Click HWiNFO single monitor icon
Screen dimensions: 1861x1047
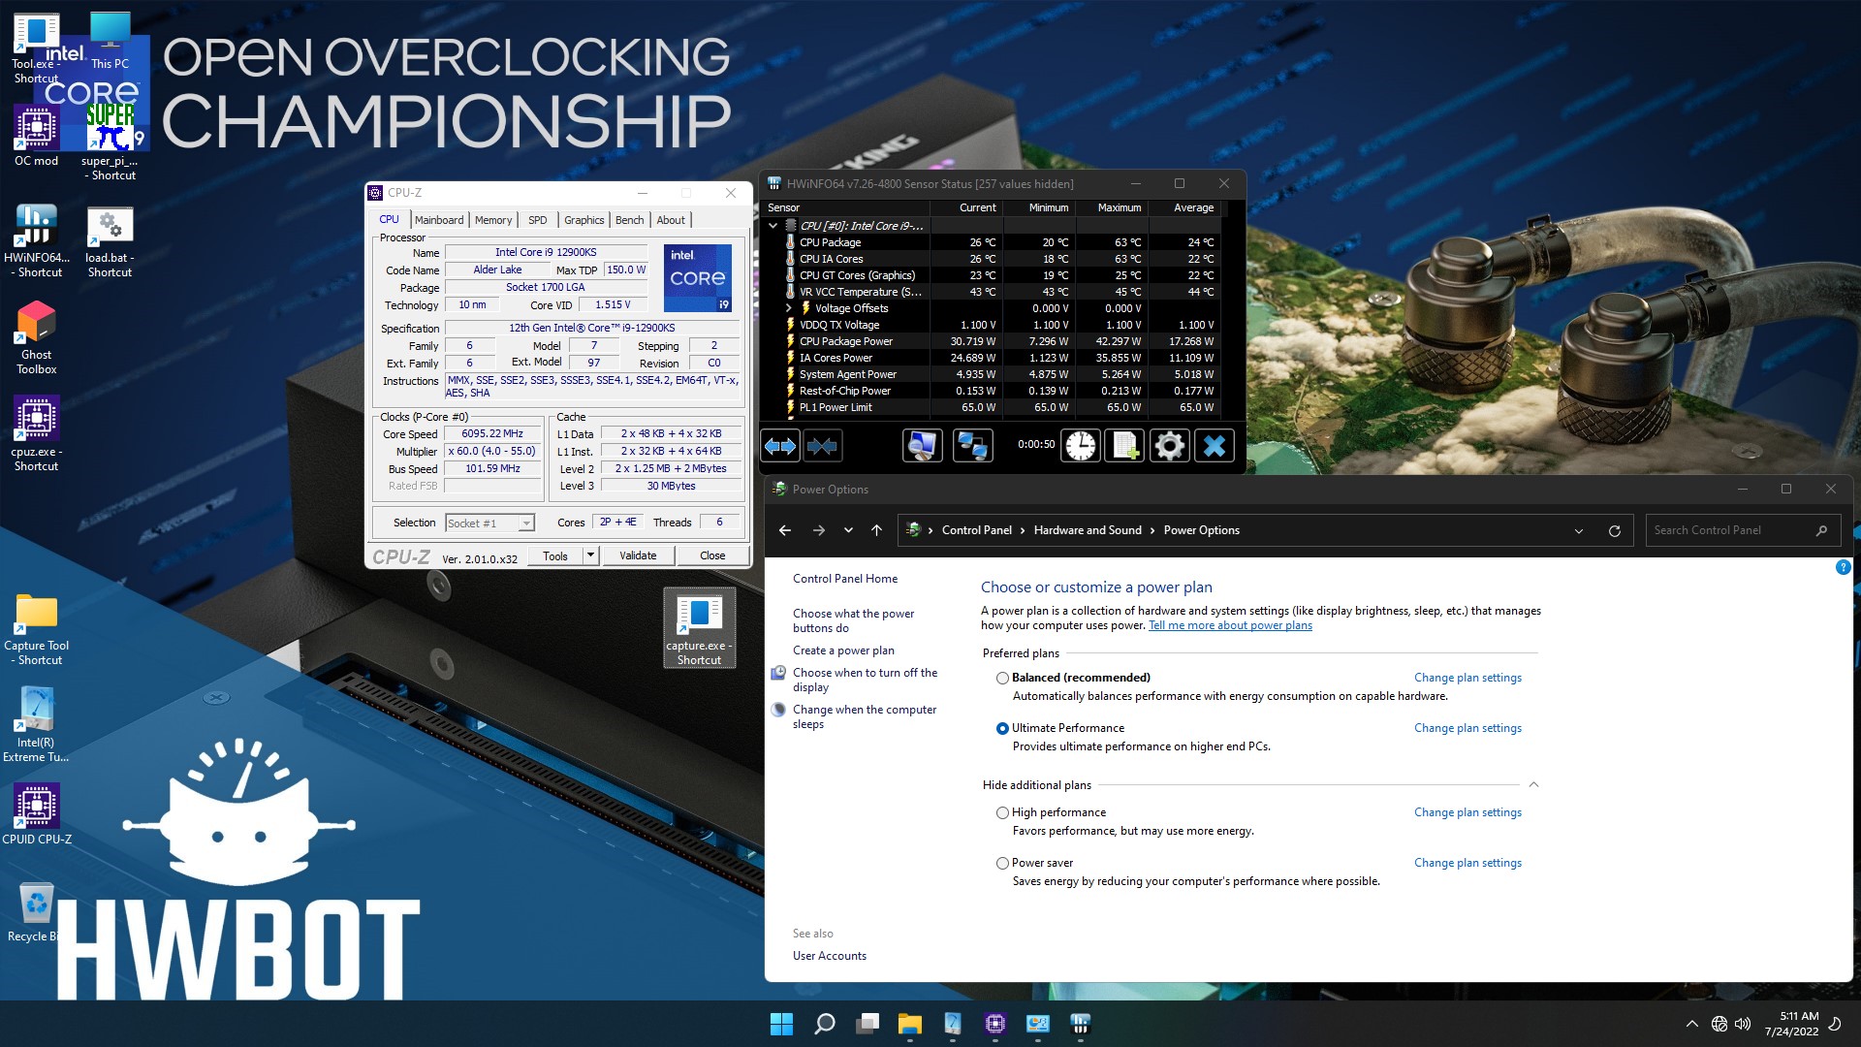[x=922, y=446]
